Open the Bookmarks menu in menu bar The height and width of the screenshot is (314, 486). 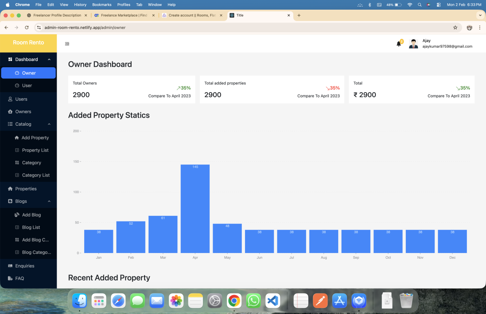[102, 5]
